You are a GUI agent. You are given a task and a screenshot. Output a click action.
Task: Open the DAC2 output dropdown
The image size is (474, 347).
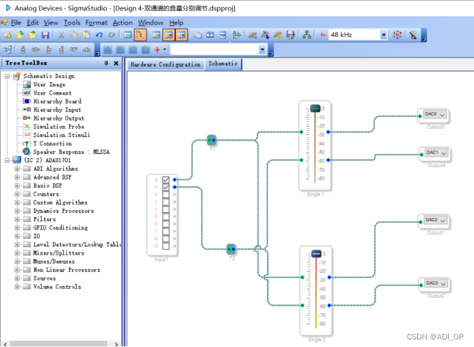(442, 220)
